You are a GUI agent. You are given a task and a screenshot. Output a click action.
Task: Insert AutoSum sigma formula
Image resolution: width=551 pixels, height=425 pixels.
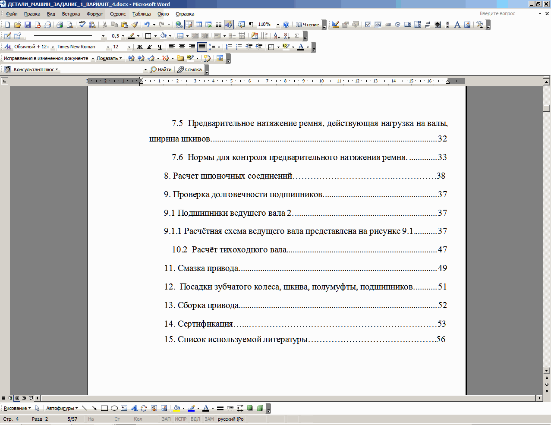click(296, 36)
